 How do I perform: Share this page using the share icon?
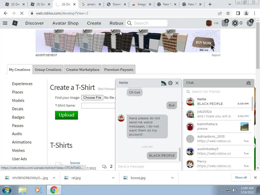(220, 13)
